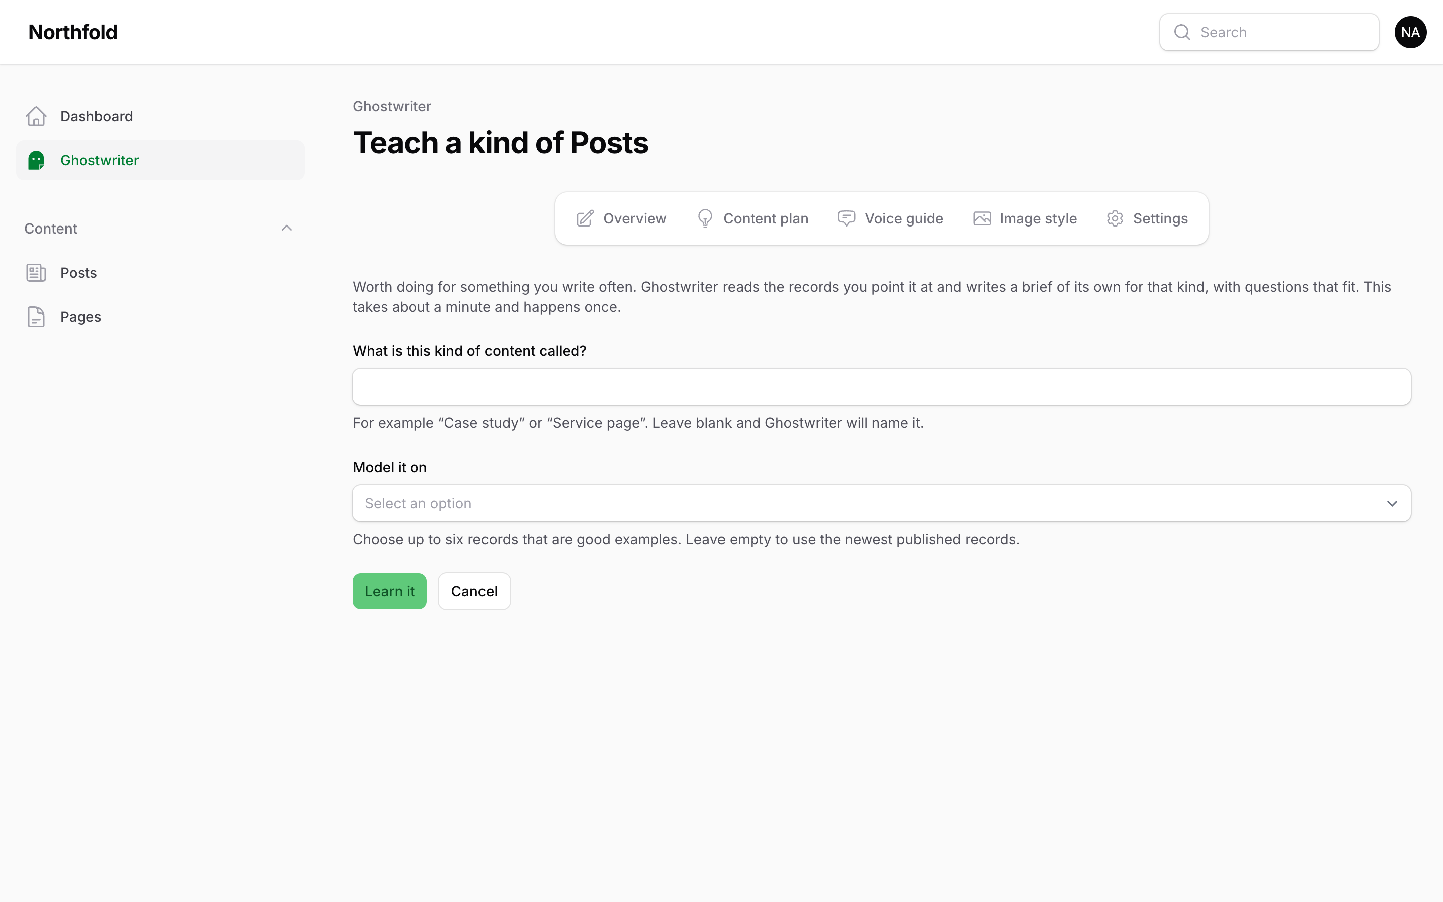
Task: Focus the content kind name field
Action: point(881,386)
